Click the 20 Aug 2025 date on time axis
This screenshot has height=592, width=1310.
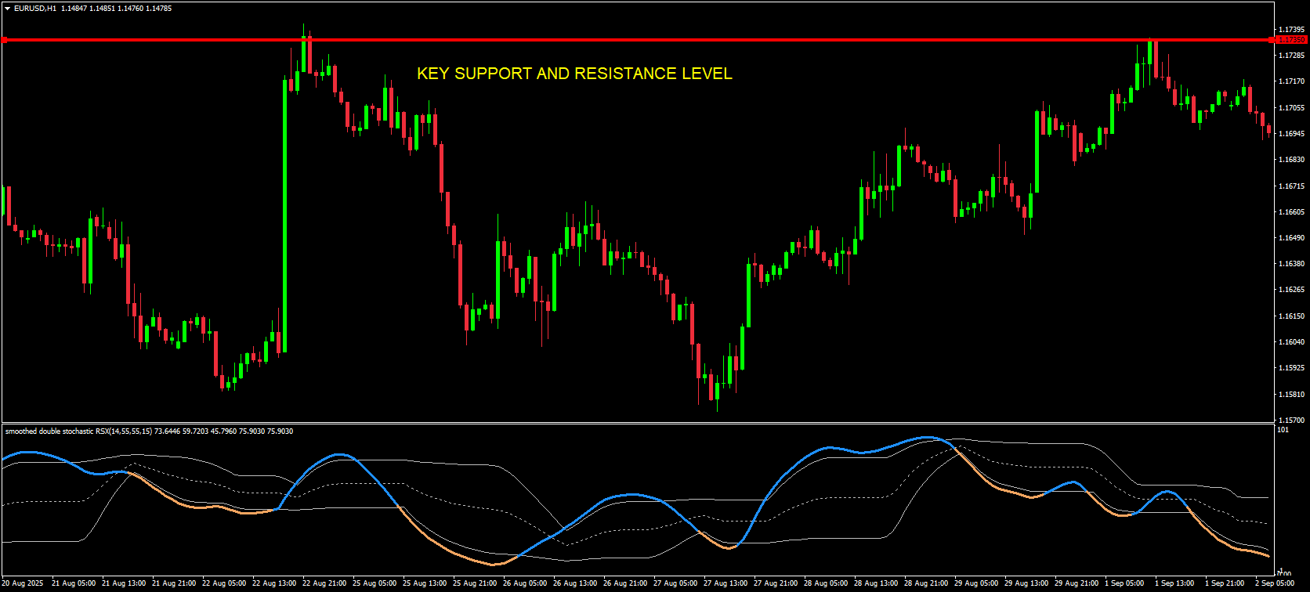[x=23, y=583]
